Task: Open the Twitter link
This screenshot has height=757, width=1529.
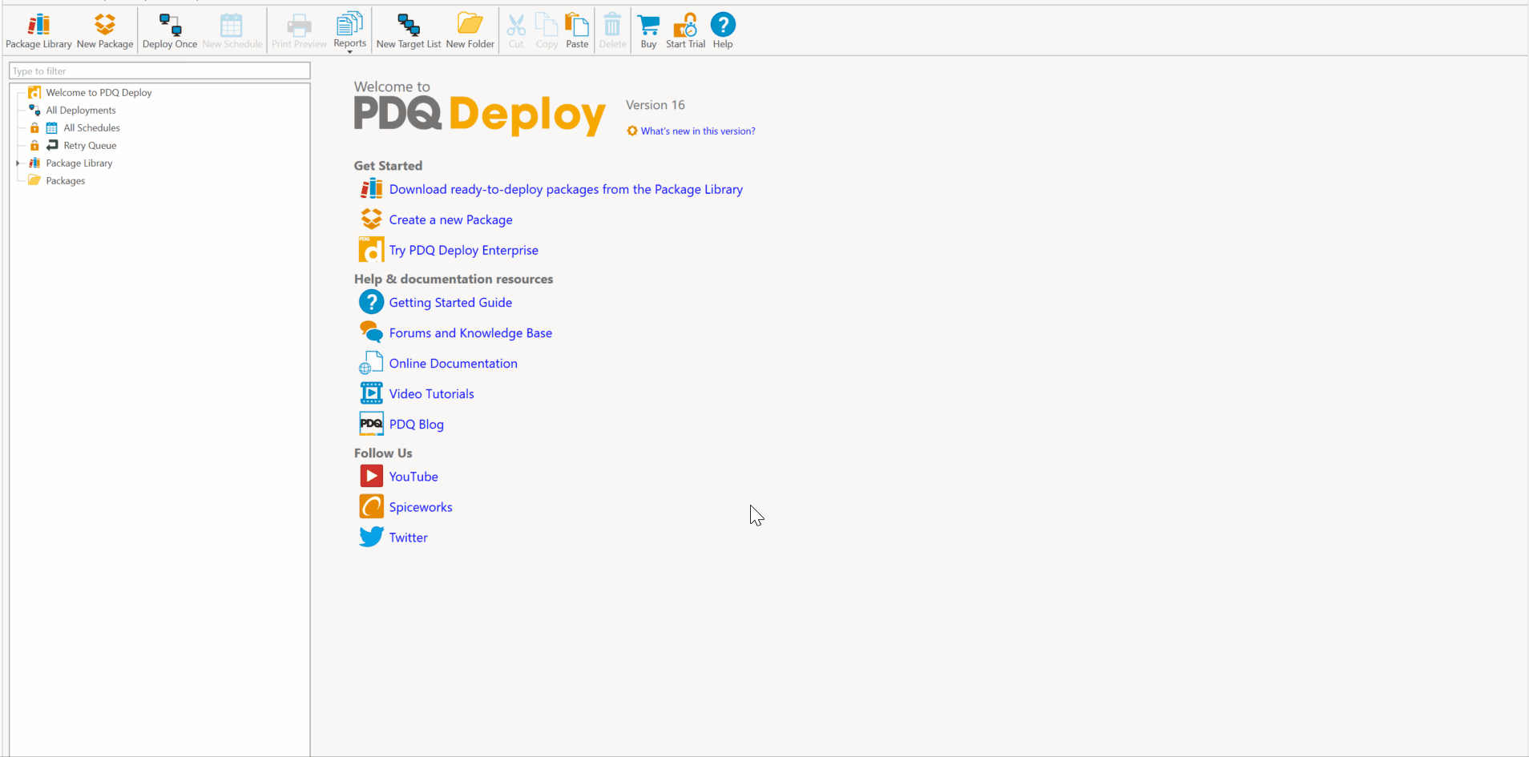Action: click(408, 538)
